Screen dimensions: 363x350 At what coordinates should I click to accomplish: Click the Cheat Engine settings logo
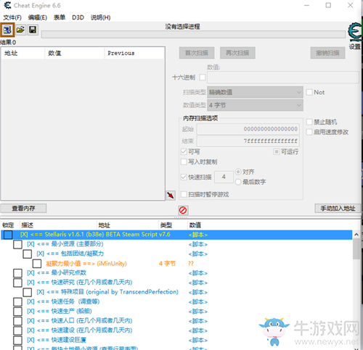[355, 33]
